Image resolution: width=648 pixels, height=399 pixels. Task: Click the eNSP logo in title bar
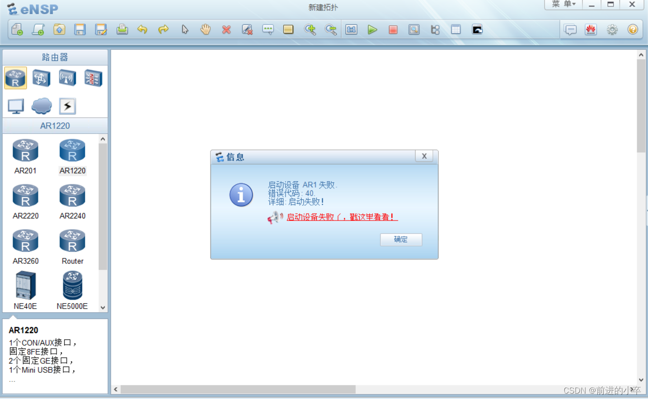pos(33,9)
